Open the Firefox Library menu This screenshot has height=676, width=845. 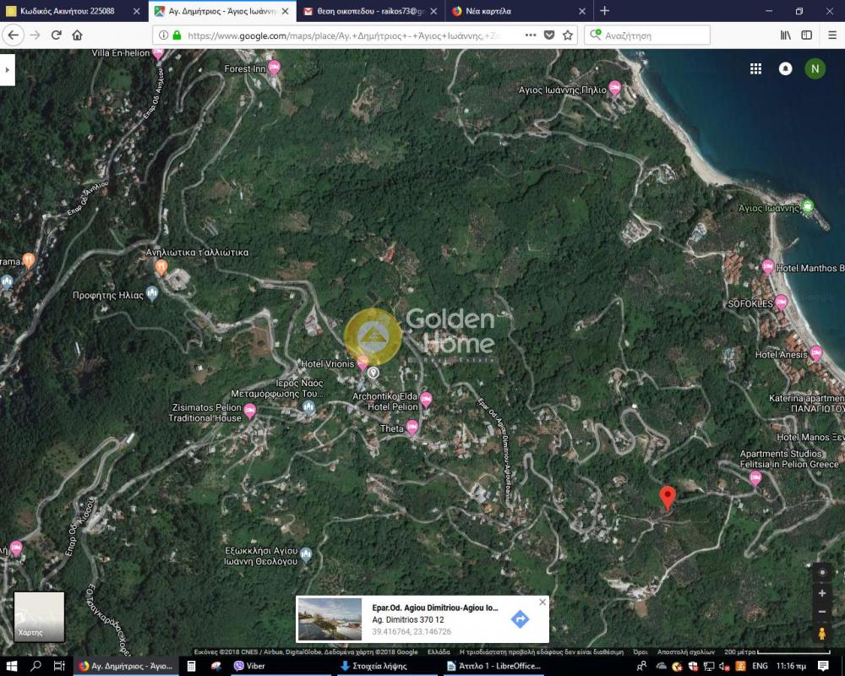(x=785, y=35)
